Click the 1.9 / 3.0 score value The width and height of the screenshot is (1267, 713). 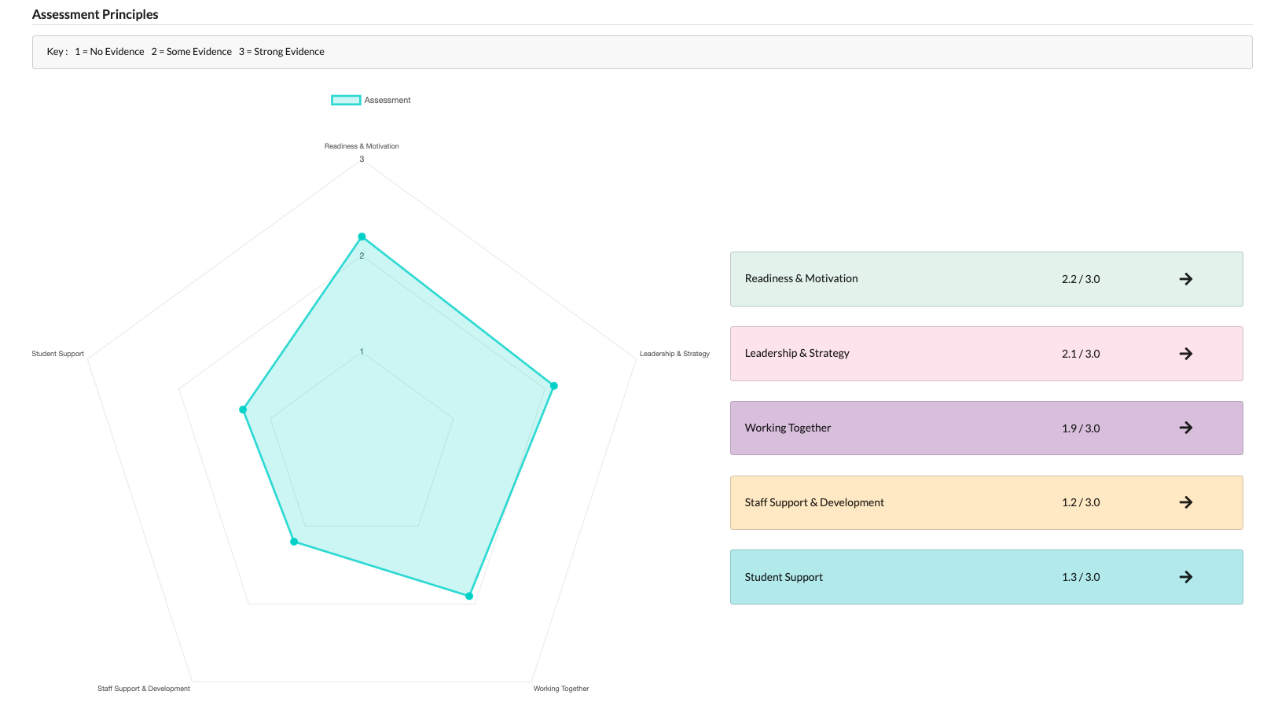pyautogui.click(x=1081, y=428)
